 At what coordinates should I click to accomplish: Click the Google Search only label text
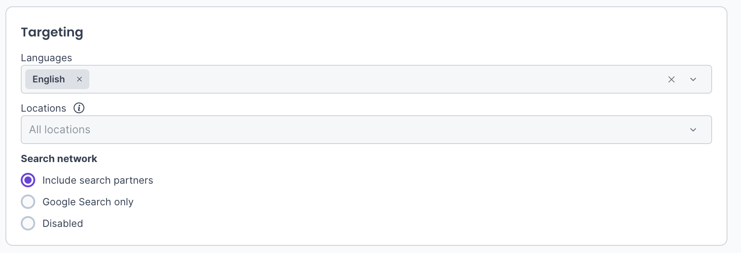click(x=88, y=202)
